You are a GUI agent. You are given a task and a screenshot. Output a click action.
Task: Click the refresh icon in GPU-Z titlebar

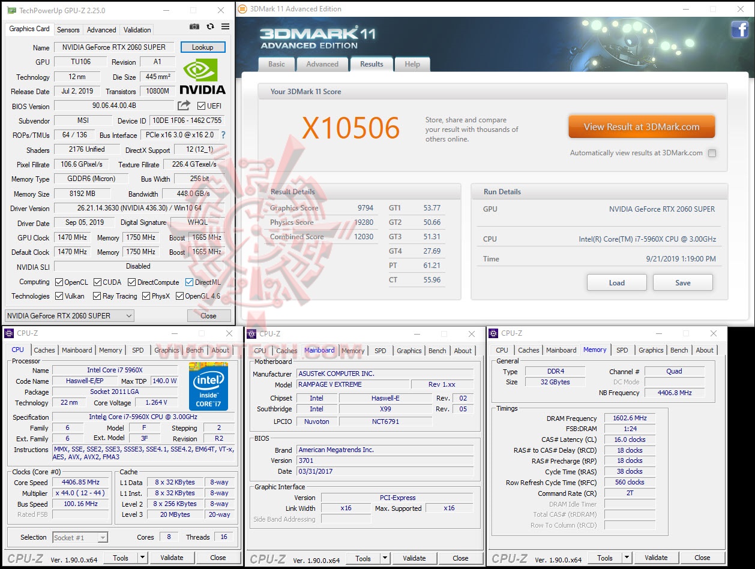click(x=210, y=26)
